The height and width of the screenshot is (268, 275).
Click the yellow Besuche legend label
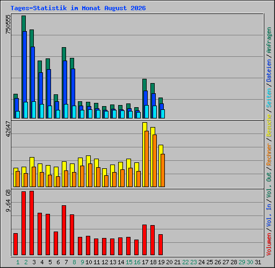coord(269,125)
